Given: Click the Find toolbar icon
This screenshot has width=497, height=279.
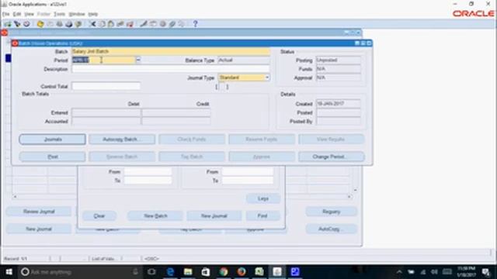Looking at the screenshot, I should pos(17,24).
